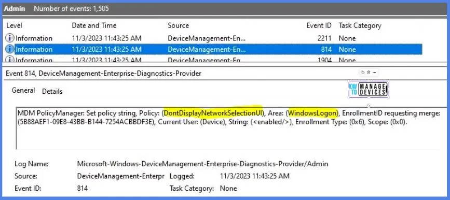Switch to the General tab

(23, 91)
